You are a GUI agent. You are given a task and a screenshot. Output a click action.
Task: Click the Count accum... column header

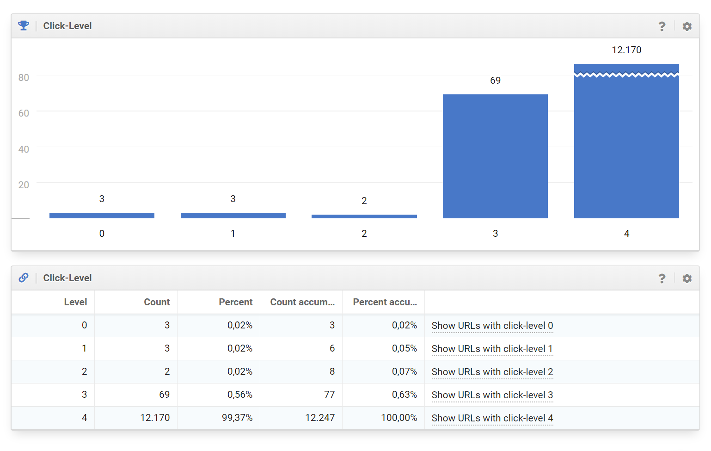pyautogui.click(x=302, y=302)
